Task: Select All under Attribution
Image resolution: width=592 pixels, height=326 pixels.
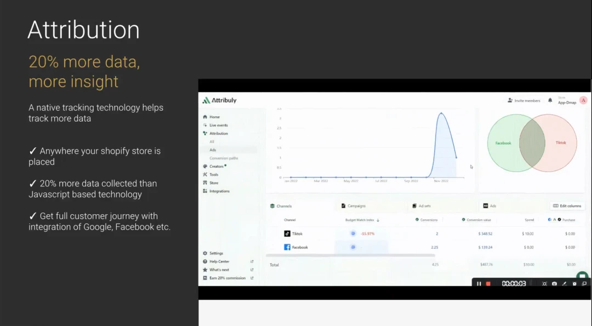Action: 212,142
